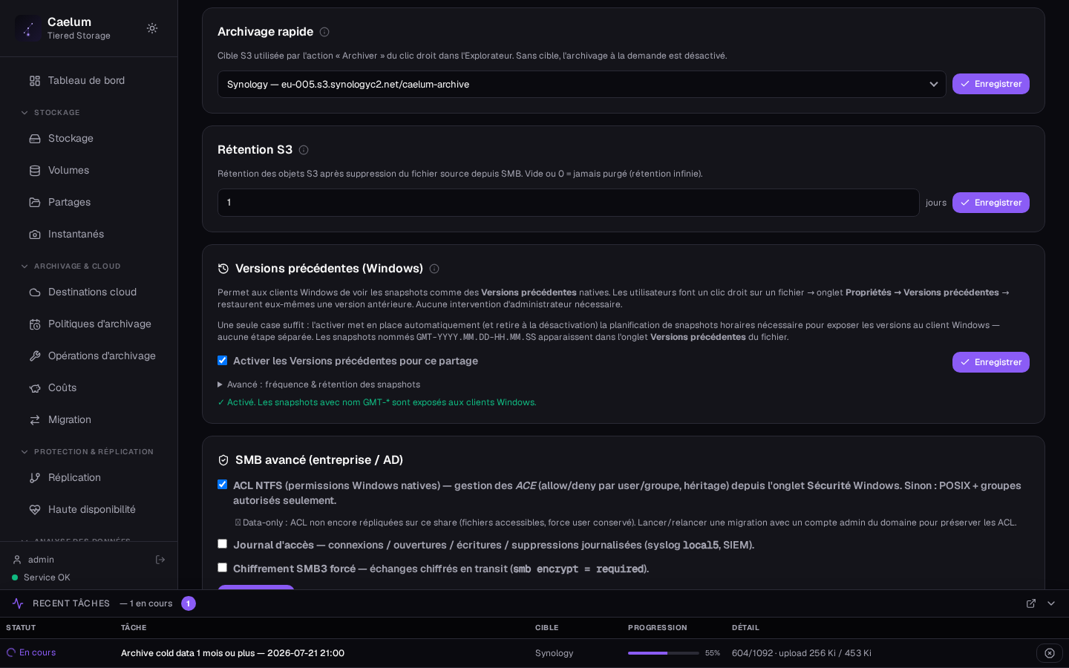Click the Service OK status indicator
1069x668 pixels.
[x=41, y=577]
